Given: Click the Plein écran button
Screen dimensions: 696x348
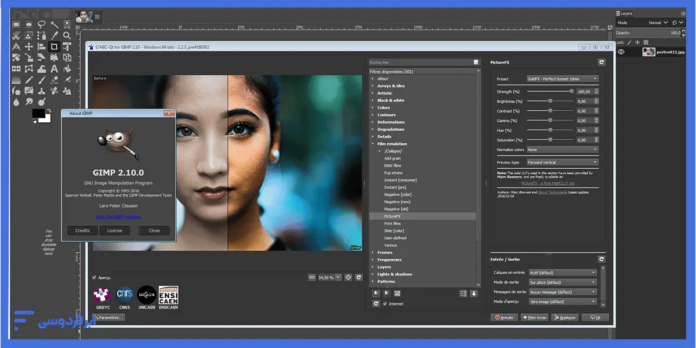Looking at the screenshot, I should tap(534, 317).
